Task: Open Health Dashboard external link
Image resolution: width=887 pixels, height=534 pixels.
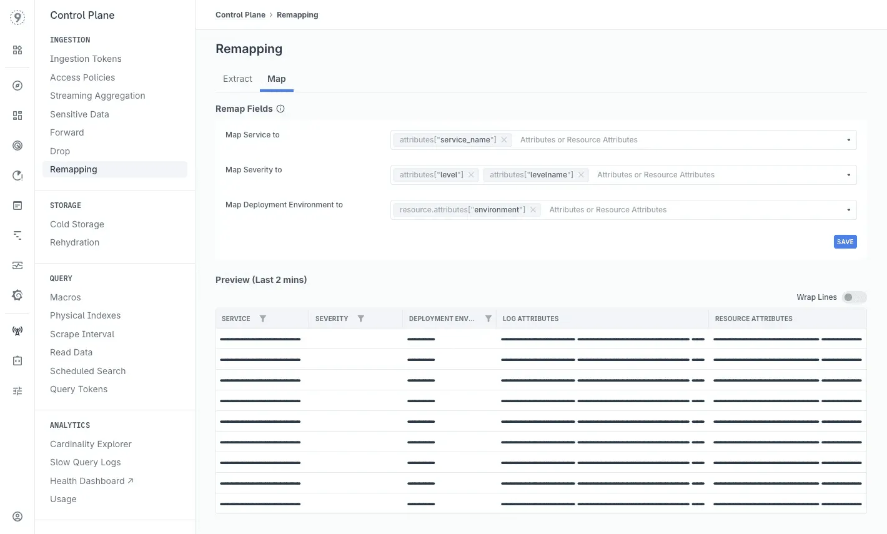Action: click(92, 481)
